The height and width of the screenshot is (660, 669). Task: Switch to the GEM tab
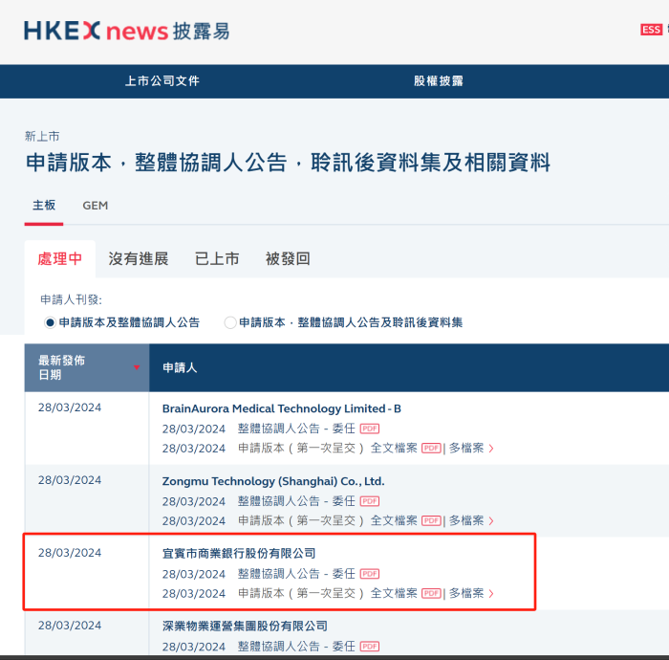[96, 206]
